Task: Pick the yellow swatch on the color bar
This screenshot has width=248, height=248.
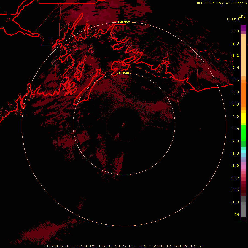Action: click(243, 118)
